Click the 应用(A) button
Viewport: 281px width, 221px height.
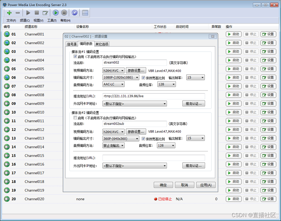[x=206, y=185]
